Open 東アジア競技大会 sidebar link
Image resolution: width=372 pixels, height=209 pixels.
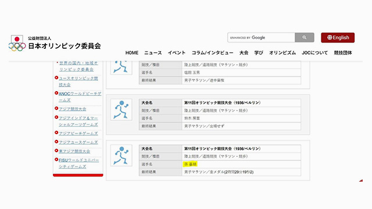pos(74,151)
